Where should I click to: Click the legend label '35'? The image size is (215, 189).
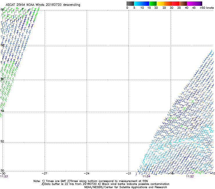(179, 8)
